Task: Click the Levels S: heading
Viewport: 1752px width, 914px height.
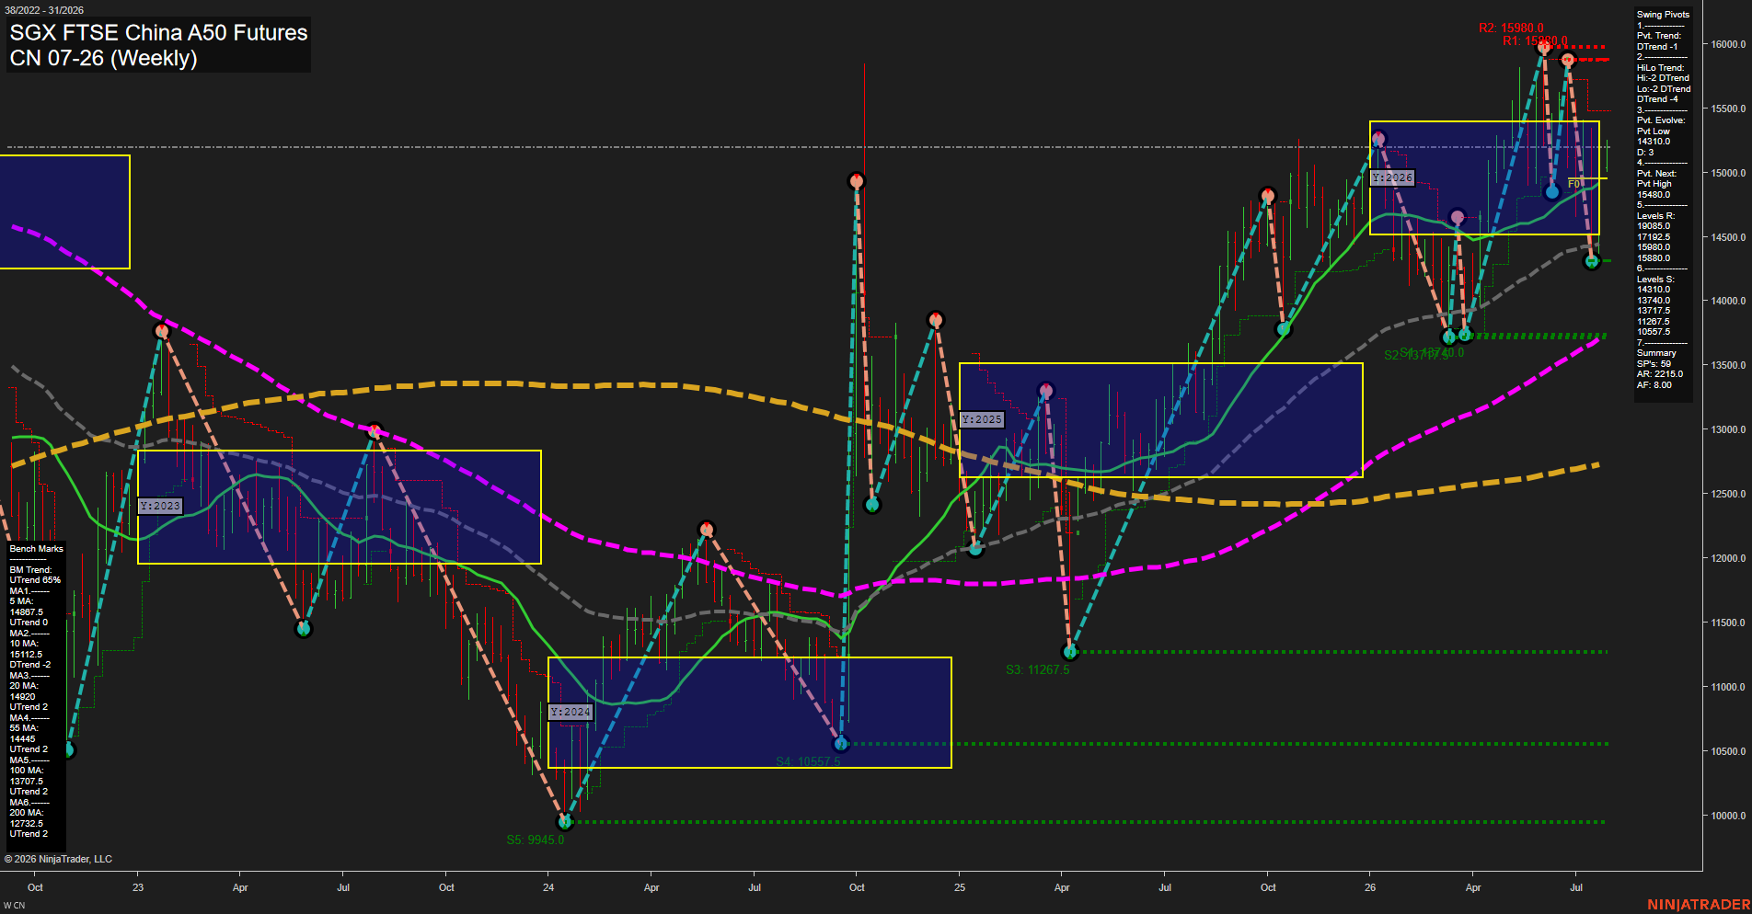Action: tap(1655, 280)
